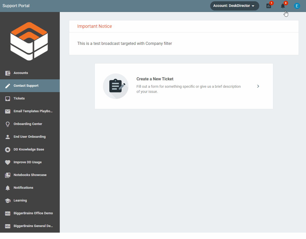Click the Email Templates envelope icon
The width and height of the screenshot is (306, 239).
(x=8, y=111)
